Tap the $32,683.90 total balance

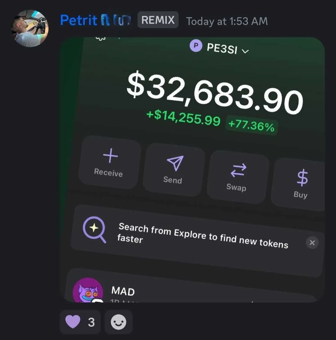click(x=215, y=92)
